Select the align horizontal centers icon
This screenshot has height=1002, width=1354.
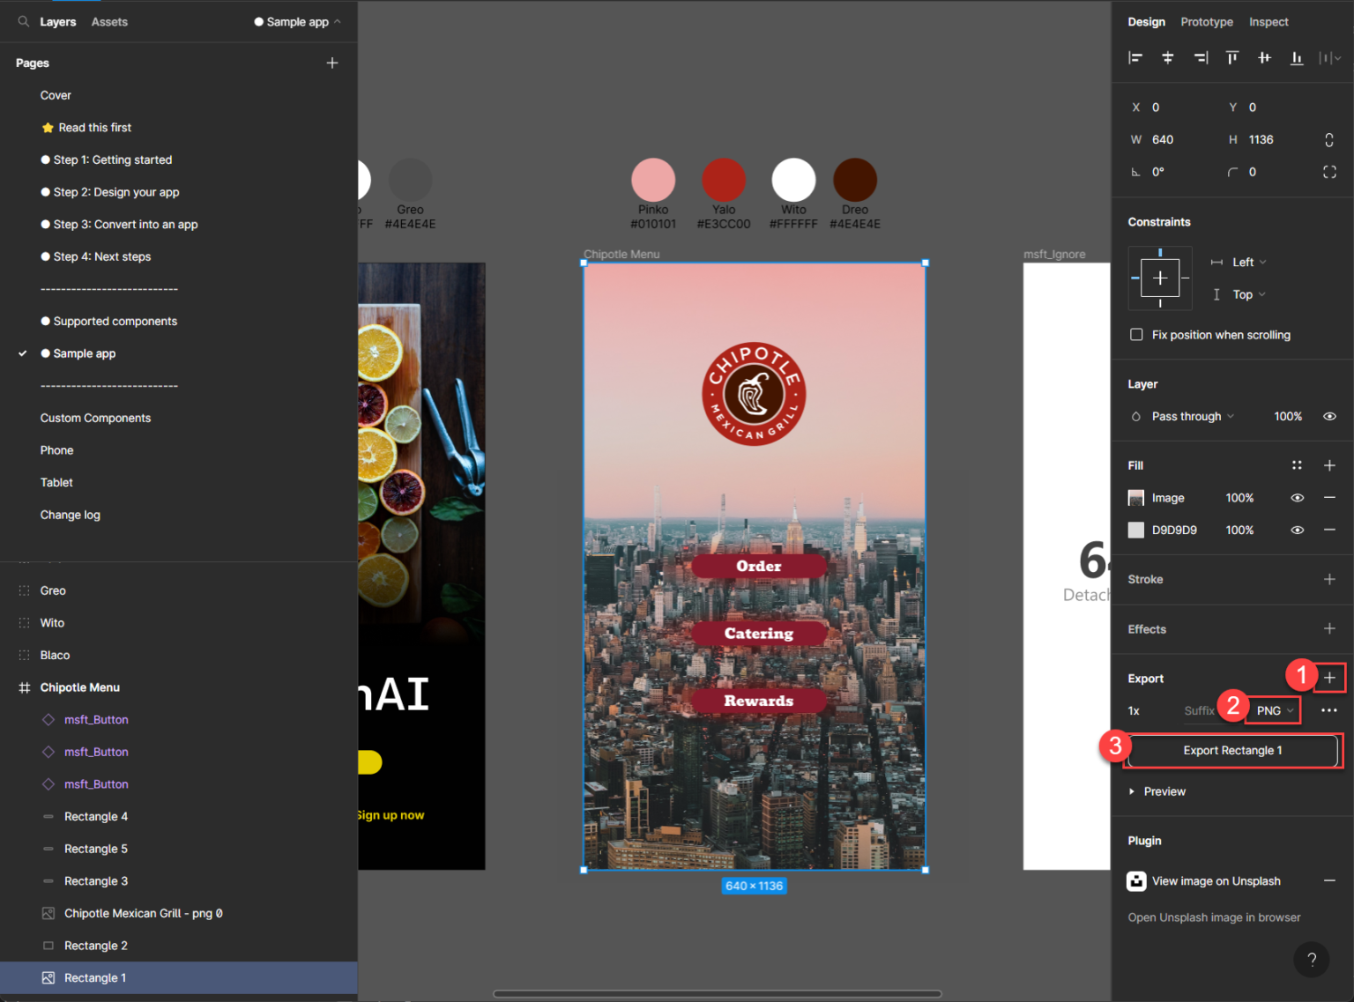(1168, 57)
